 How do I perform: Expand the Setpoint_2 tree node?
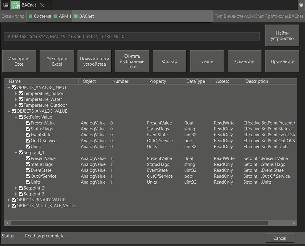16,188
